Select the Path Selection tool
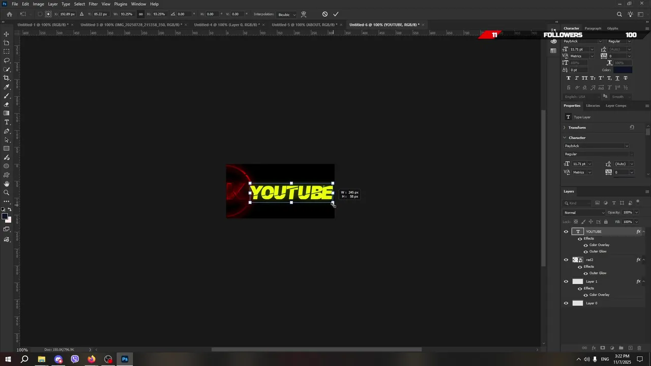The width and height of the screenshot is (651, 366). pyautogui.click(x=7, y=140)
